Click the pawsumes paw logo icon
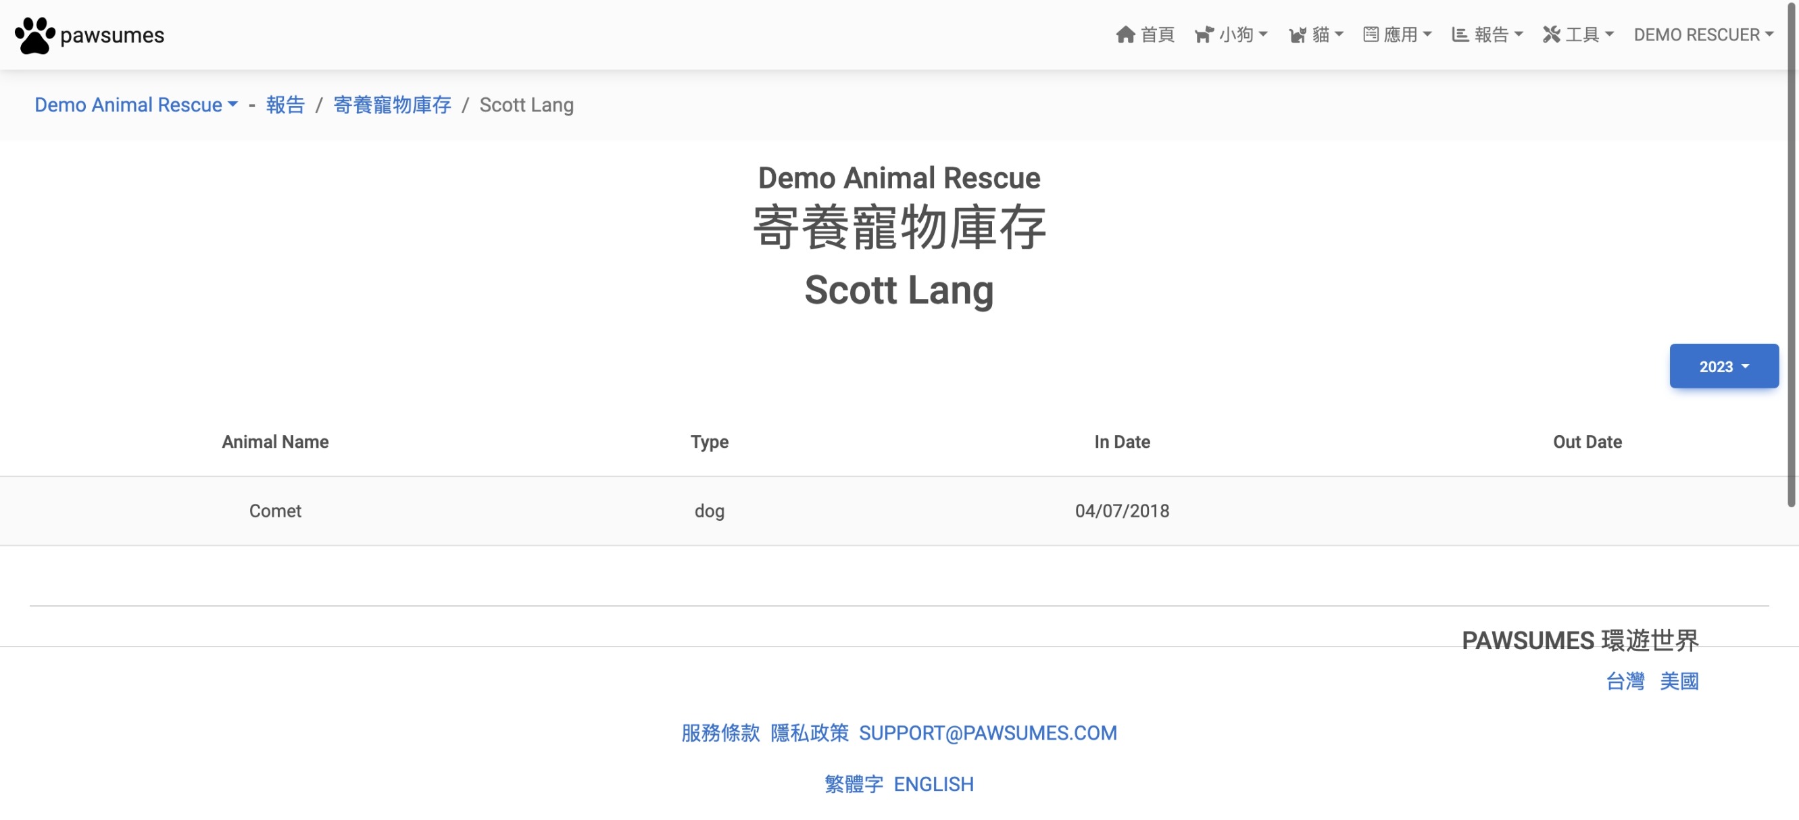This screenshot has height=820, width=1799. pyautogui.click(x=34, y=35)
